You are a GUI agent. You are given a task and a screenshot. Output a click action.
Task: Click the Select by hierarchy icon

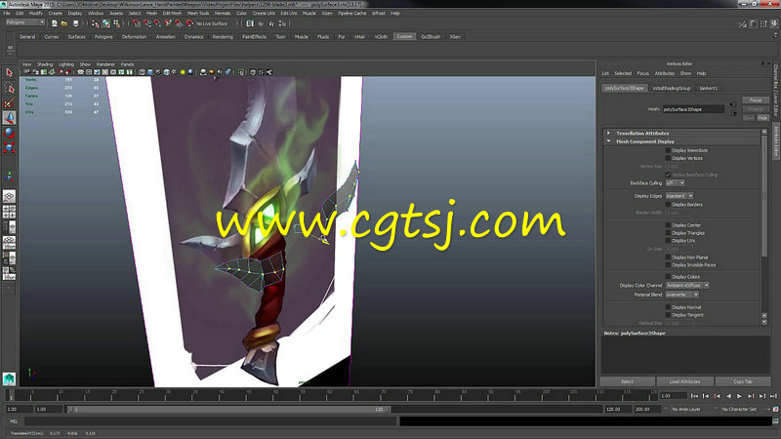coord(95,23)
